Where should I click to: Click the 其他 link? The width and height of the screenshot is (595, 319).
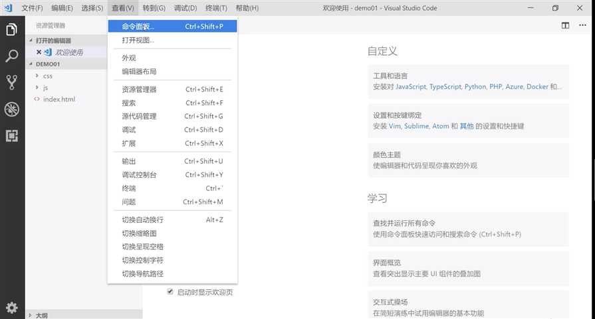(x=467, y=126)
